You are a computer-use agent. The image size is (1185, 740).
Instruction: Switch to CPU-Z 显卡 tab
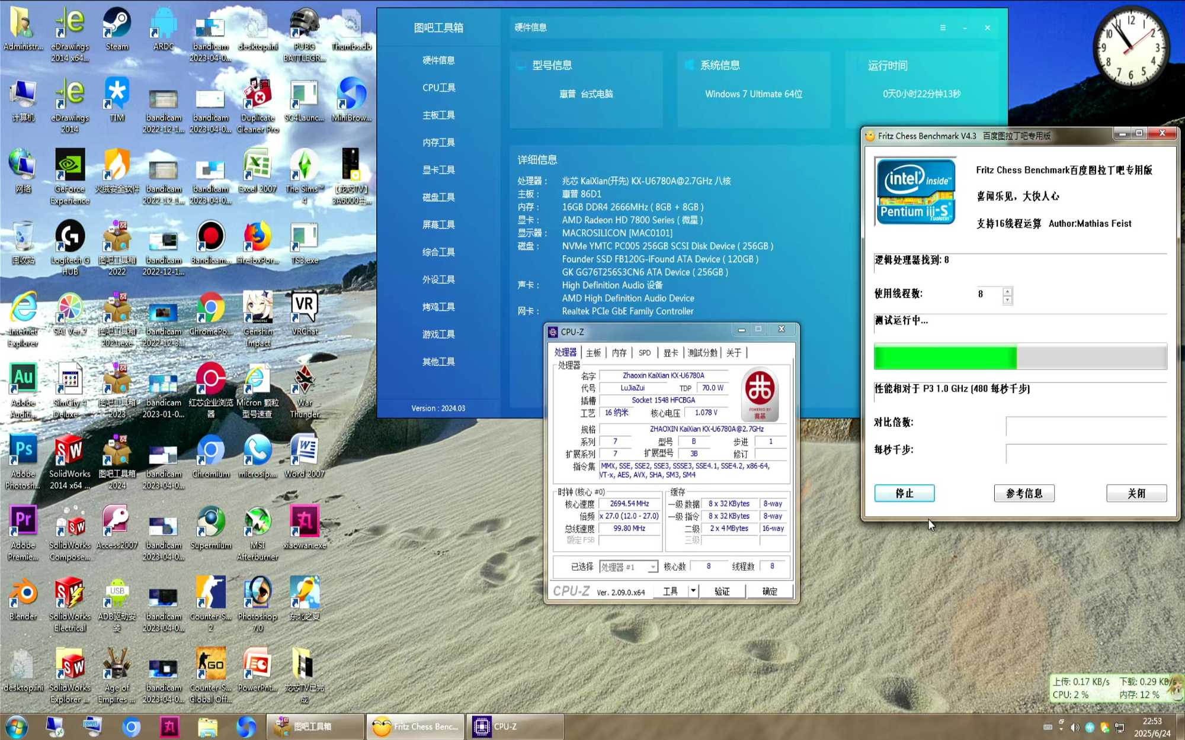[671, 353]
